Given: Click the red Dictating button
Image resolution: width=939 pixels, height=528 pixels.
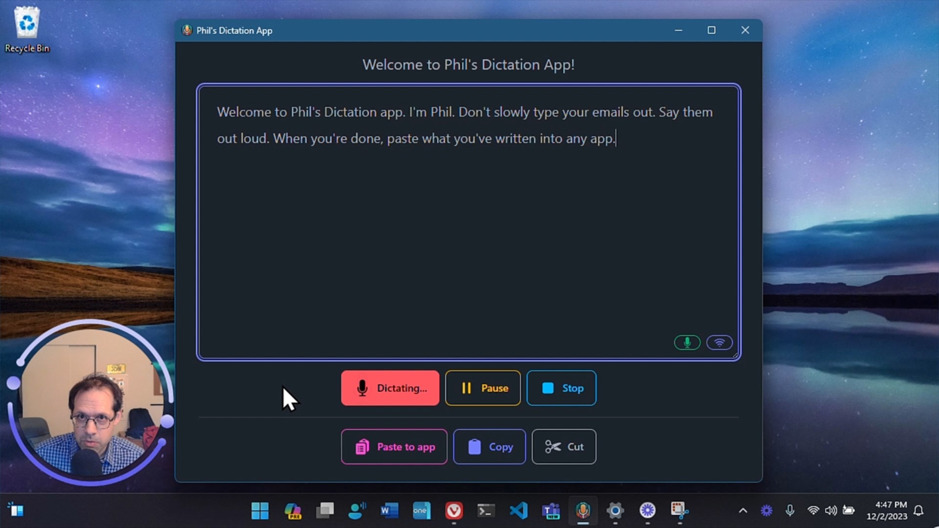Looking at the screenshot, I should pos(390,388).
